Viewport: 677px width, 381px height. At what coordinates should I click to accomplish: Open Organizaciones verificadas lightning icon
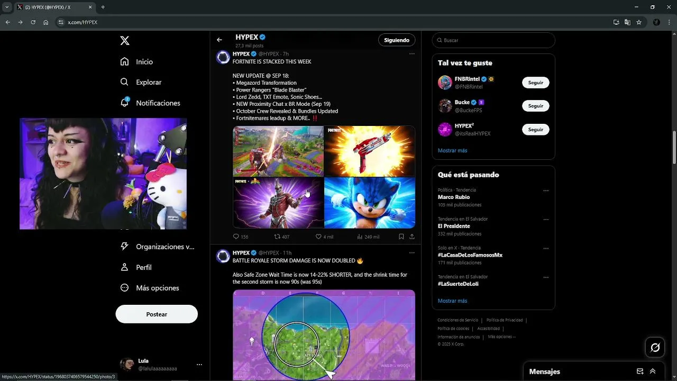point(124,247)
